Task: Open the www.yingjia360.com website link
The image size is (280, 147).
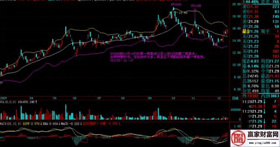Action: tap(262, 143)
